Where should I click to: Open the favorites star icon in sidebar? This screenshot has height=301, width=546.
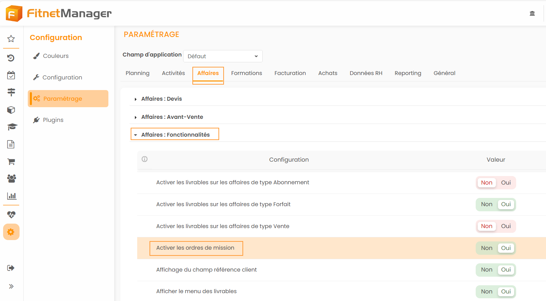(x=11, y=39)
